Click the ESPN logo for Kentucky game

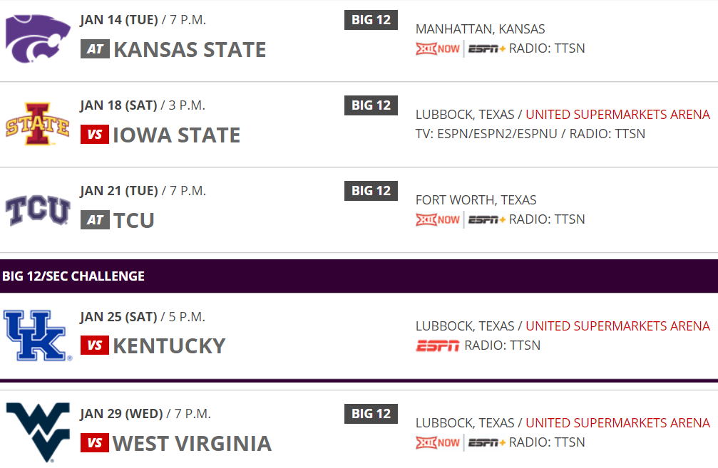[437, 346]
